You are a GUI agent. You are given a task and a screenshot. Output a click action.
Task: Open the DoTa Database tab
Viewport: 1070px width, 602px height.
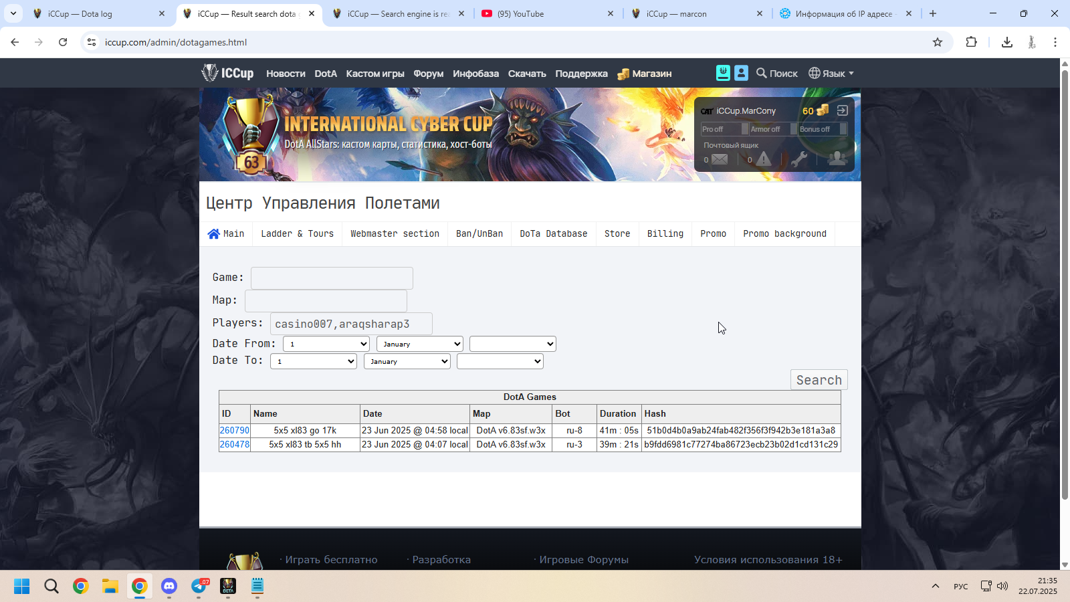click(554, 233)
